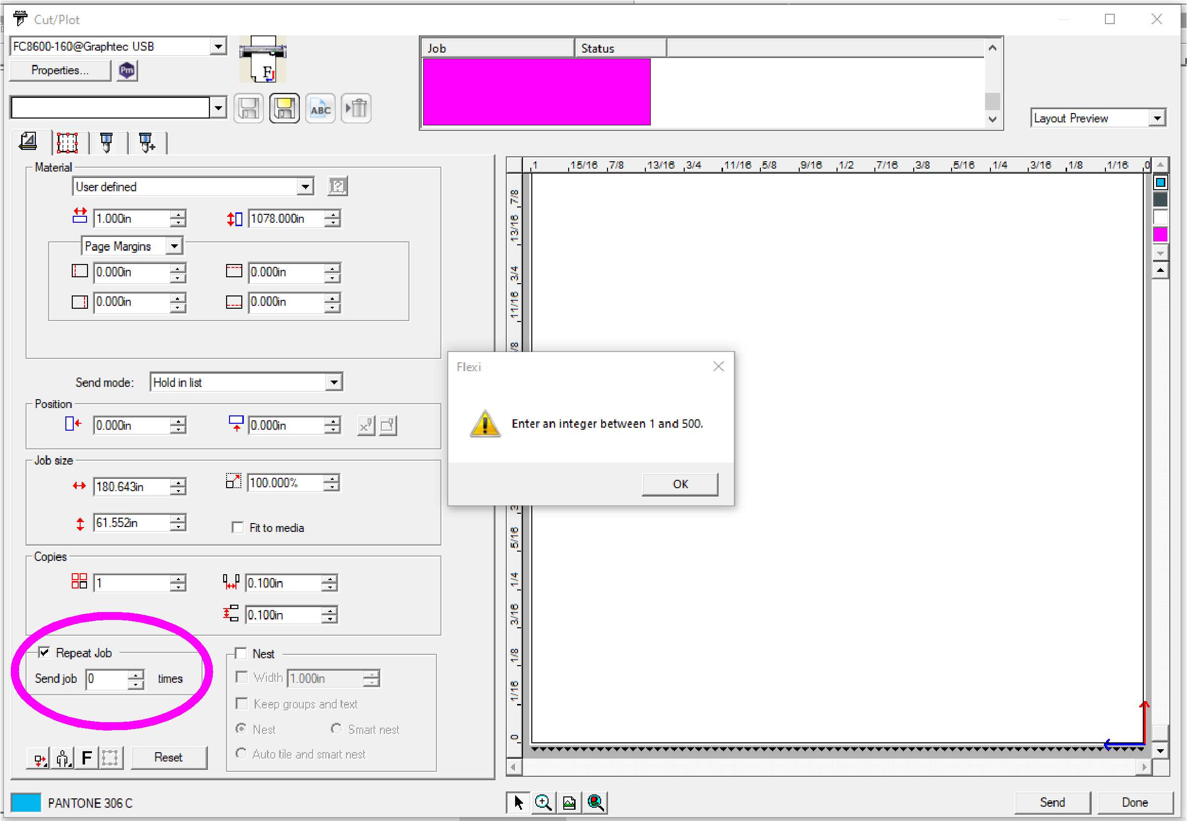Select the magenta color swatch in sidebar

coord(1160,235)
